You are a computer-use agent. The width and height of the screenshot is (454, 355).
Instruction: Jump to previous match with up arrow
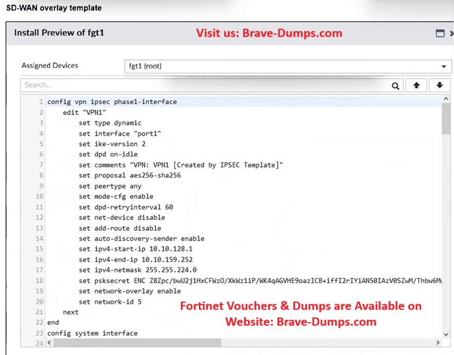416,86
